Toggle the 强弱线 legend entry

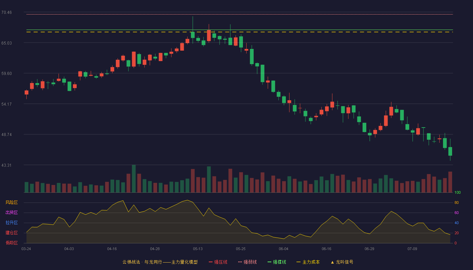(247, 262)
